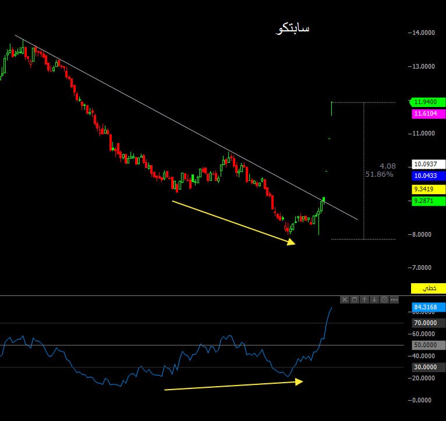Click the 70.0000 RSI level label
The image size is (446, 421).
429,323
